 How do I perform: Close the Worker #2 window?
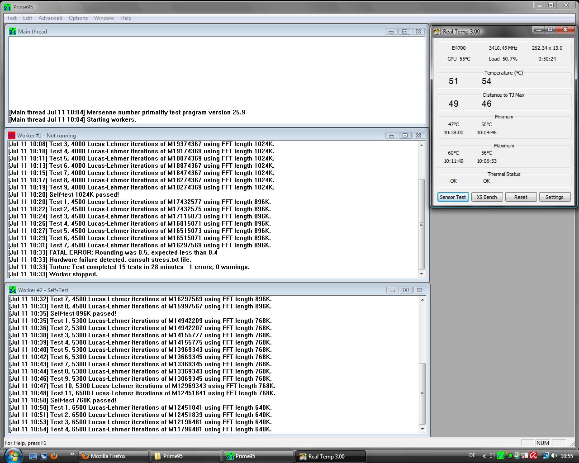coord(419,290)
